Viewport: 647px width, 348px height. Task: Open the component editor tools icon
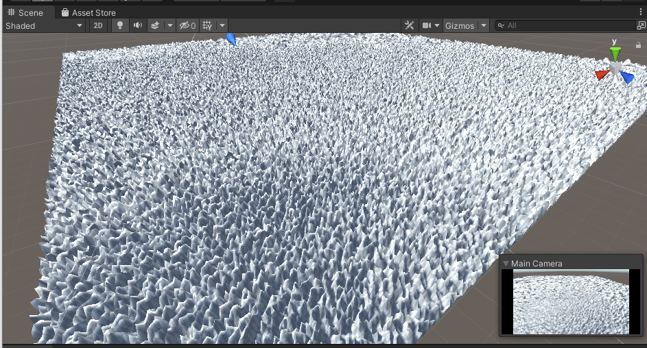coord(409,25)
